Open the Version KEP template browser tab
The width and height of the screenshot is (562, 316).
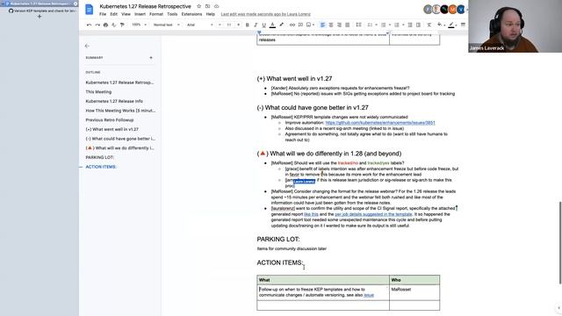click(x=42, y=11)
